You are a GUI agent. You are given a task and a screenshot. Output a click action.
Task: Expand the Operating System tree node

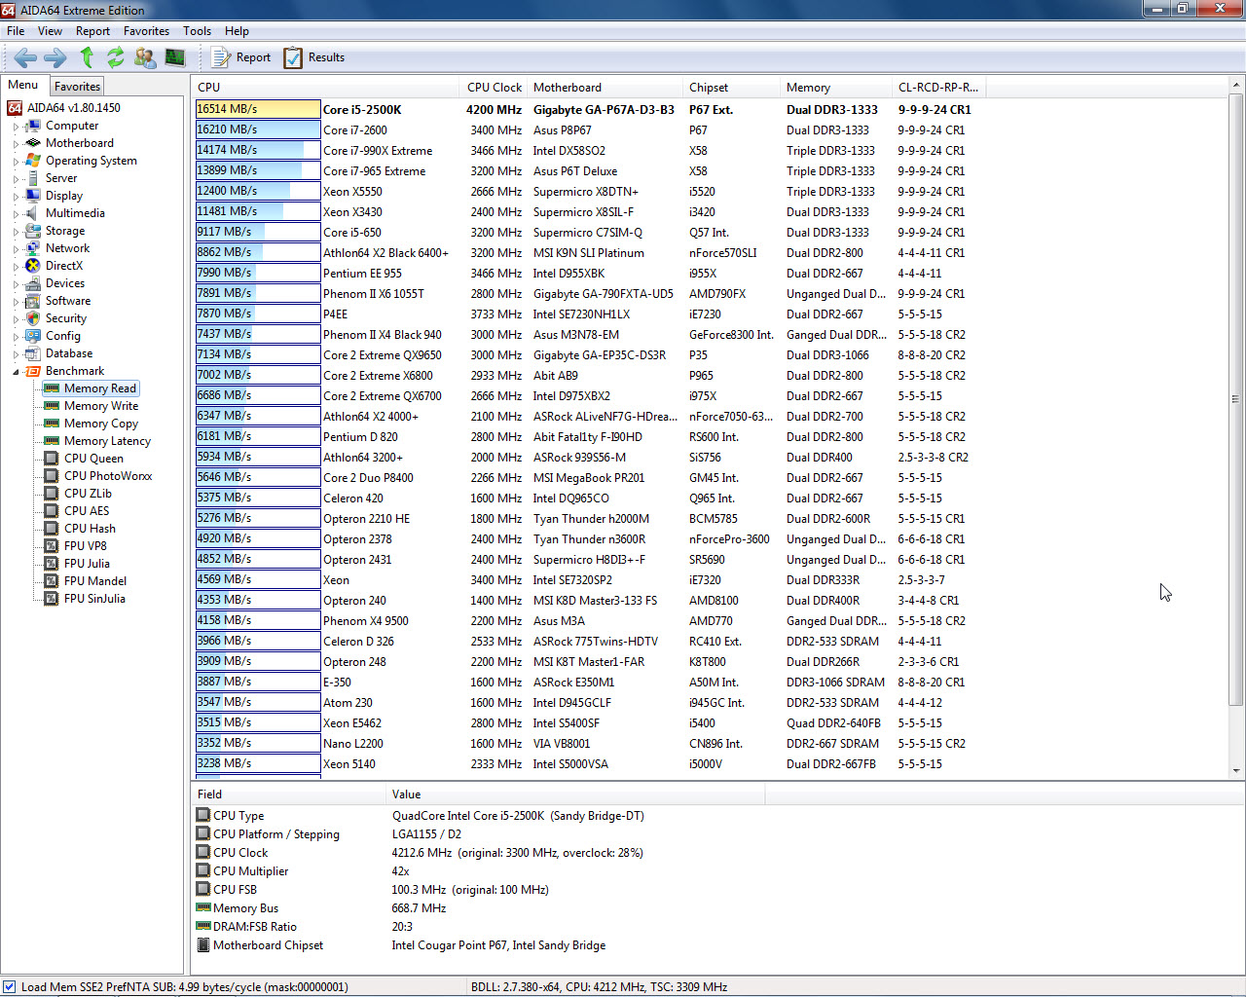point(16,162)
